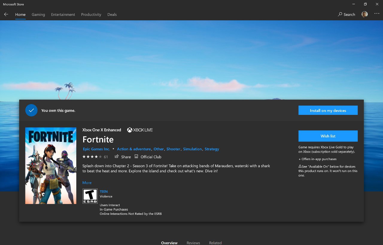383x245 pixels.
Task: Go back with the arrow icon
Action: click(x=6, y=14)
